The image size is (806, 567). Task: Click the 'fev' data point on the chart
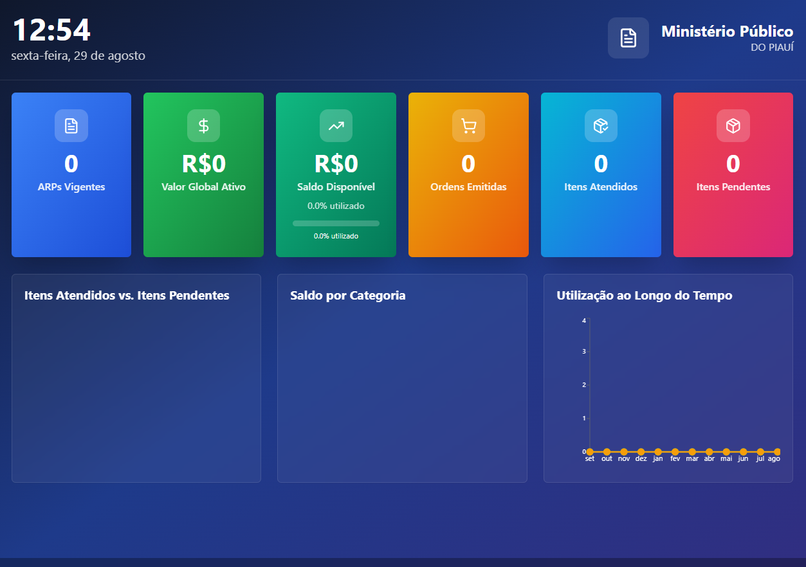675,452
